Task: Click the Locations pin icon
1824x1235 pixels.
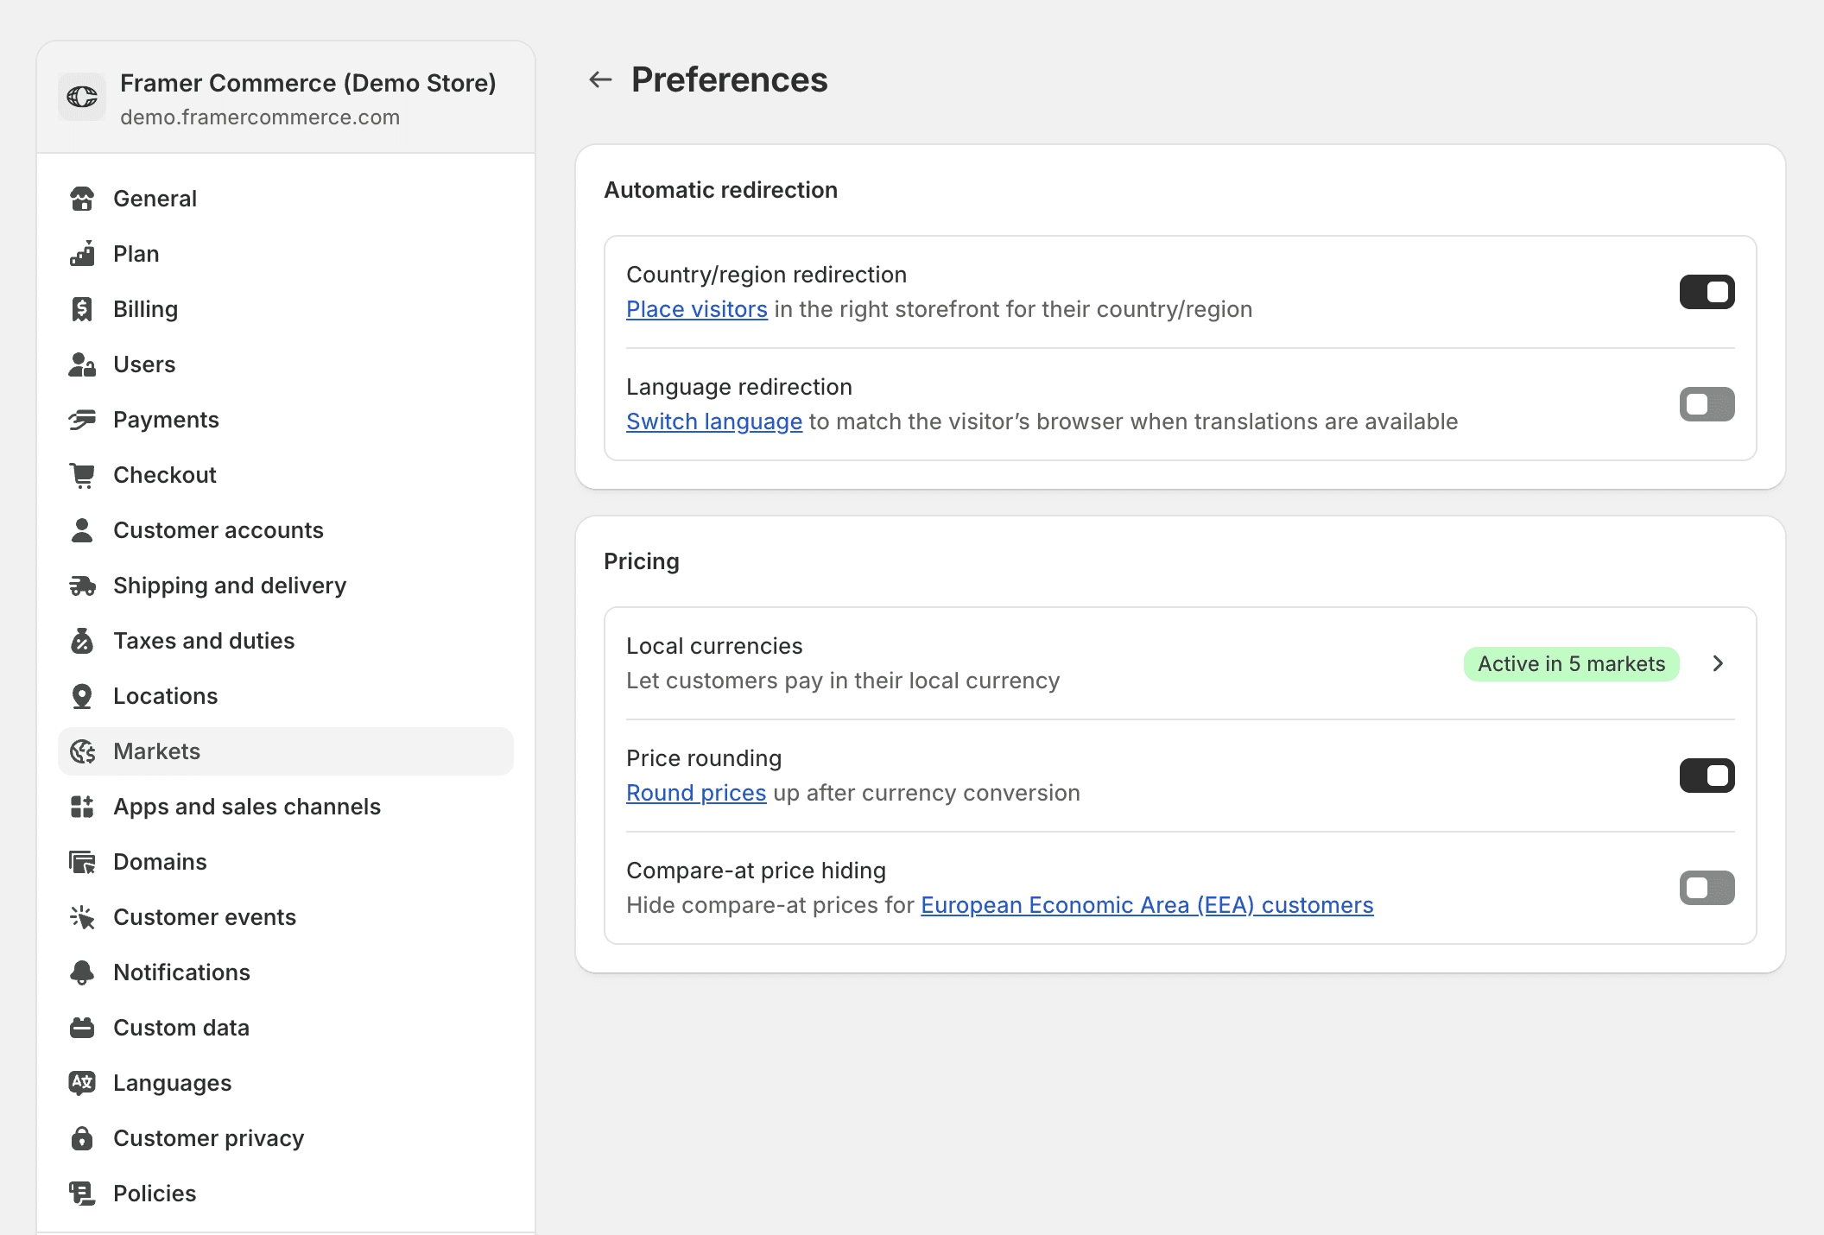Action: [82, 696]
